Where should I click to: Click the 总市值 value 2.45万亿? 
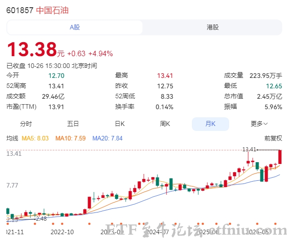point(269,96)
